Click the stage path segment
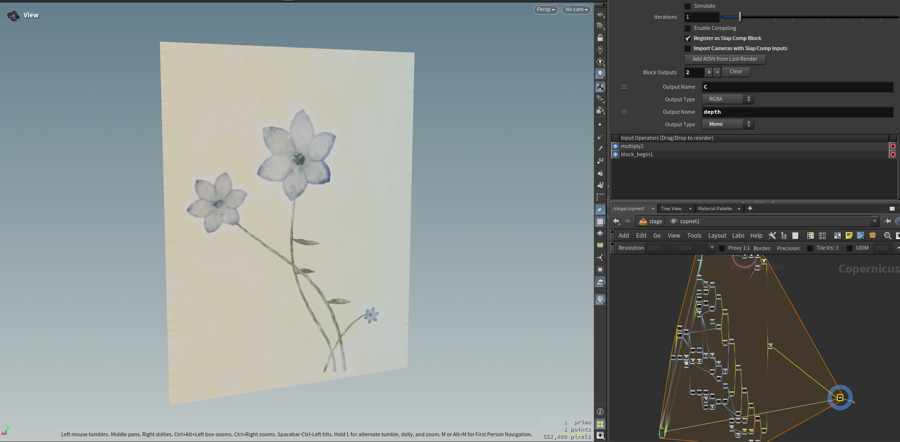The height and width of the screenshot is (442, 900). tap(651, 221)
